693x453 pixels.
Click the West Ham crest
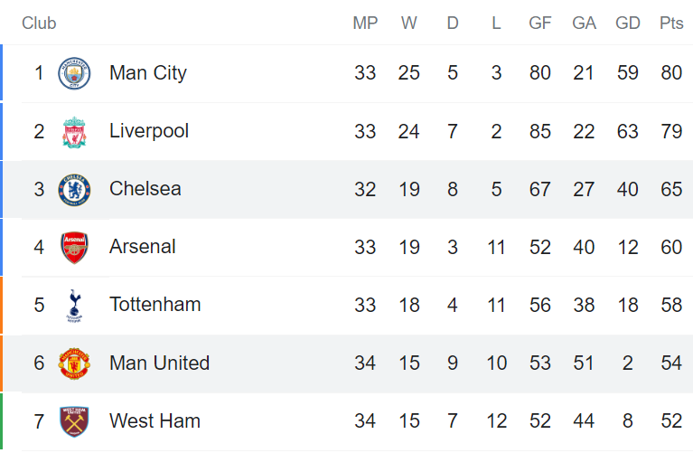click(74, 421)
